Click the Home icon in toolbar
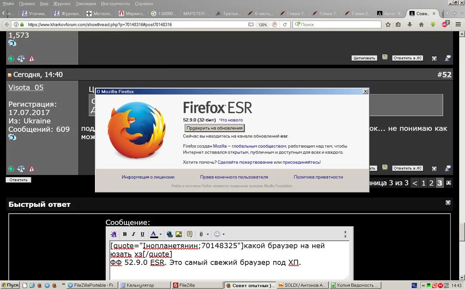The width and height of the screenshot is (465, 290). [422, 24]
